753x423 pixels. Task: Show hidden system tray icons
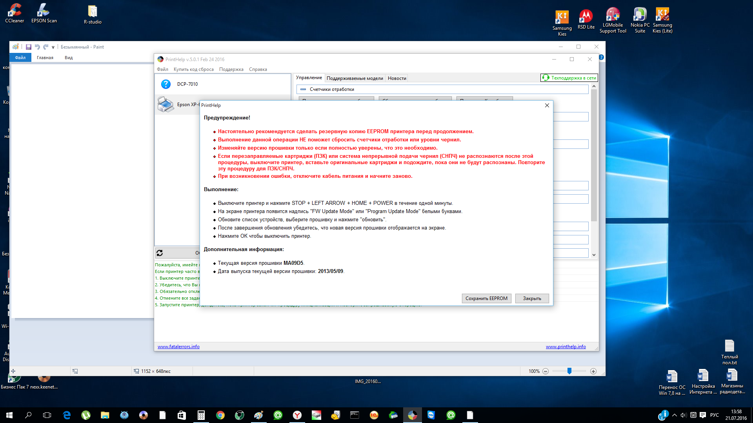tap(675, 415)
